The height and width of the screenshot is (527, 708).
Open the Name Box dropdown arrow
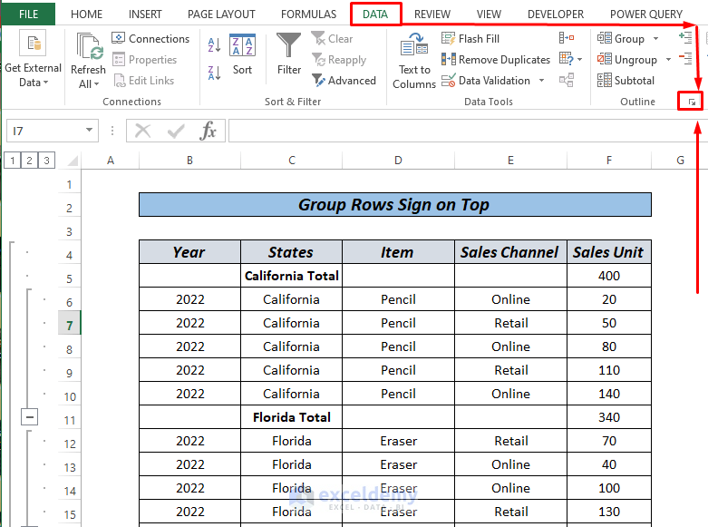pos(89,131)
